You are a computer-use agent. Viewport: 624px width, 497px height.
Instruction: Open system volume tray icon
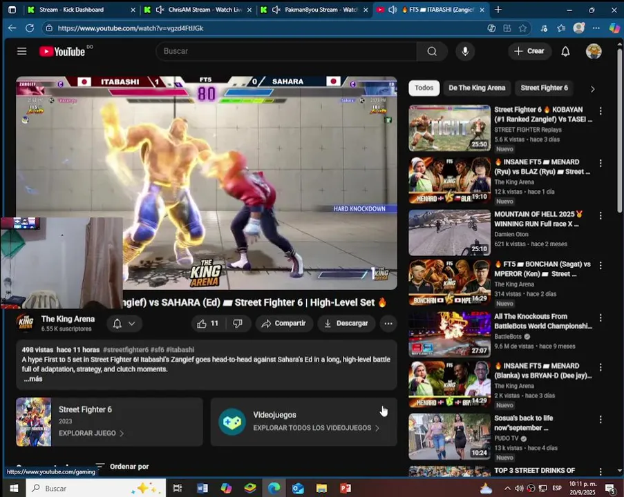519,488
